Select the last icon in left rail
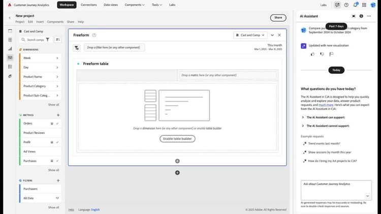This screenshot has width=381, height=214. [x=10, y=76]
